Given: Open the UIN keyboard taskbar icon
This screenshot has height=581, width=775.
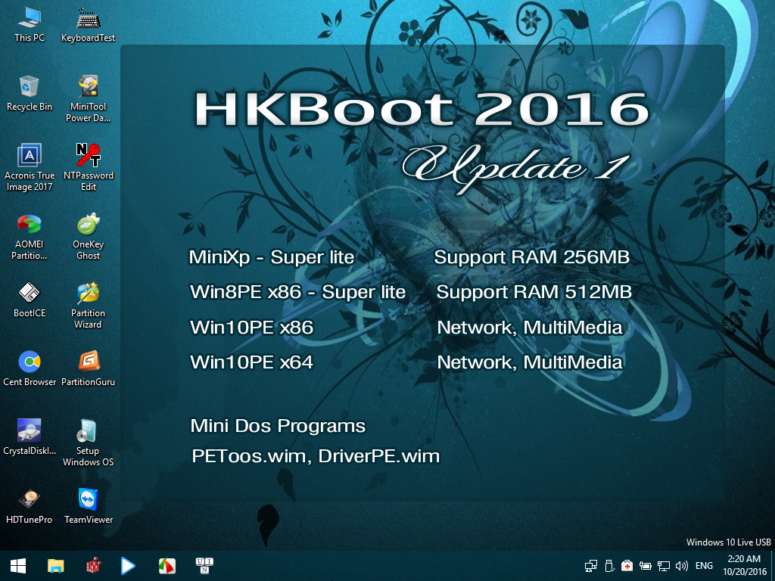Looking at the screenshot, I should [204, 566].
